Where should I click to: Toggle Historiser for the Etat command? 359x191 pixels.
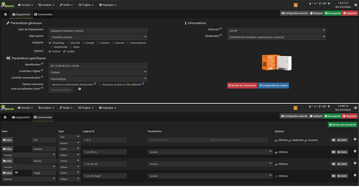point(290,141)
